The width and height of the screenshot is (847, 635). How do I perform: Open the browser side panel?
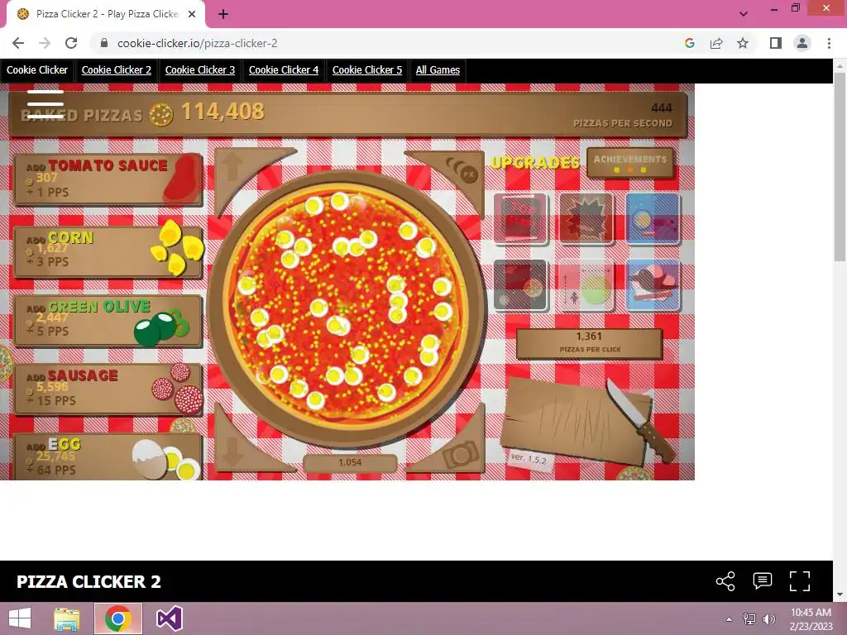point(776,43)
